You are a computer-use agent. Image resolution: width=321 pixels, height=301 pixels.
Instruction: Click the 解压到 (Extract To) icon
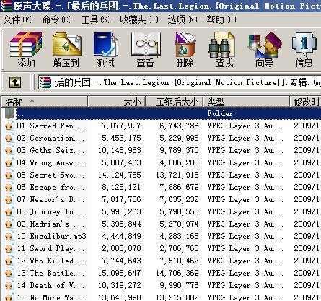click(66, 50)
